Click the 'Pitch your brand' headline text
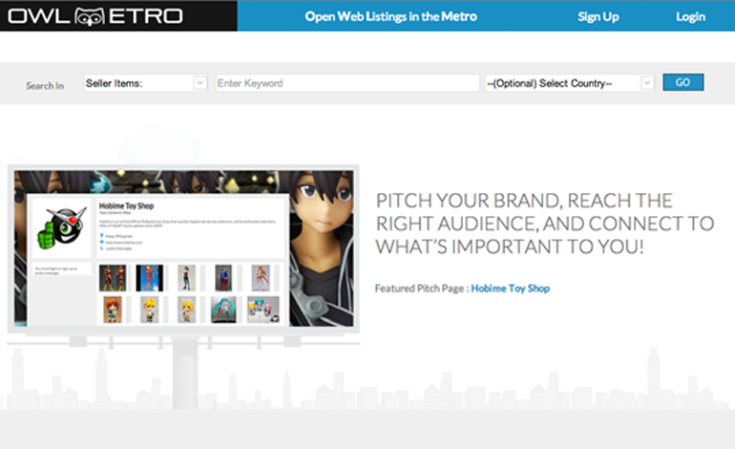 coord(545,224)
